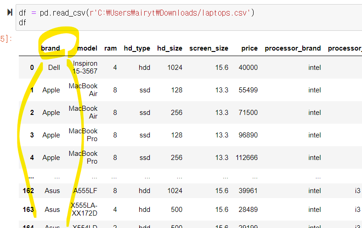Click the hdd cell in row 0
362x228 pixels.
144,68
